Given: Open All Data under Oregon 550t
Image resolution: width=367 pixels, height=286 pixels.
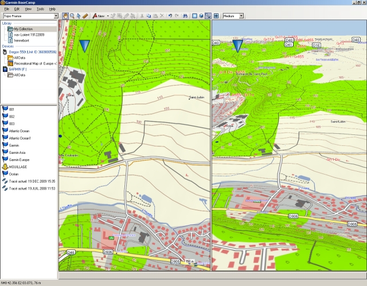Looking at the screenshot, I should (x=19, y=57).
